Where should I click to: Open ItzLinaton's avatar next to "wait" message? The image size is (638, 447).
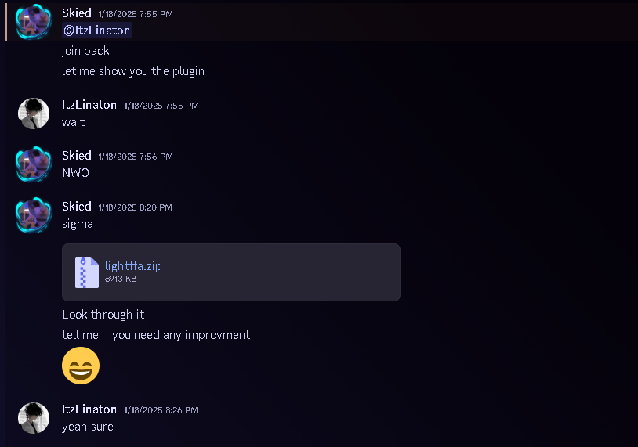(x=33, y=114)
